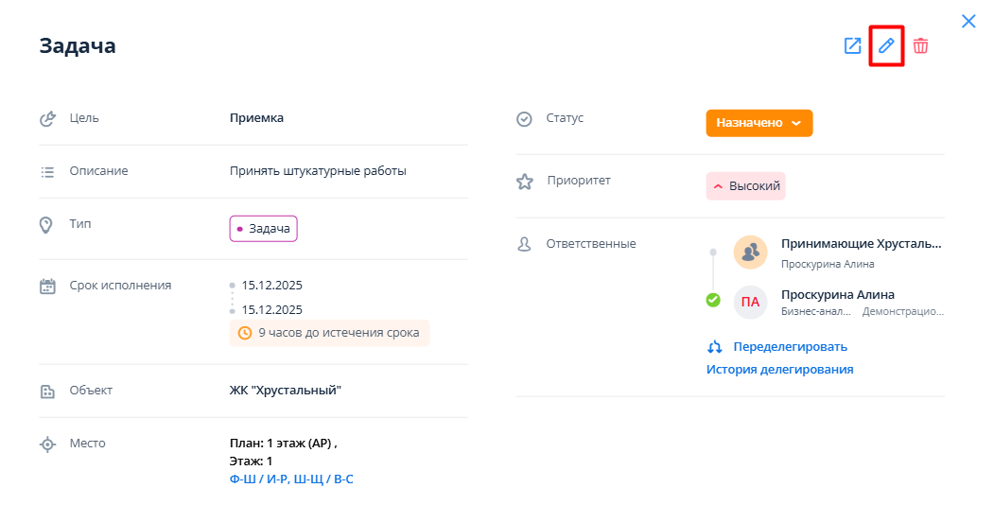
Task: Click the 9 часов до истечения срока notice
Action: coord(338,333)
